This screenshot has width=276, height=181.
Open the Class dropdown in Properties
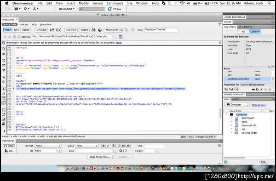tap(87, 146)
